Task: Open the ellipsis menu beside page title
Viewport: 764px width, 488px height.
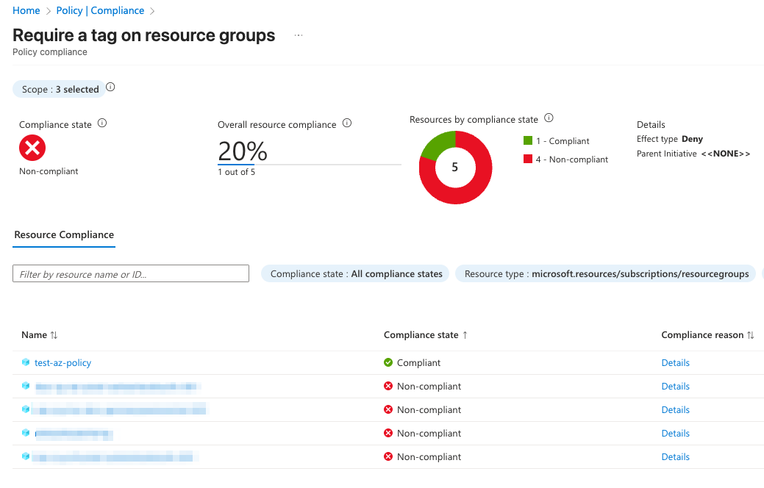Action: point(298,36)
